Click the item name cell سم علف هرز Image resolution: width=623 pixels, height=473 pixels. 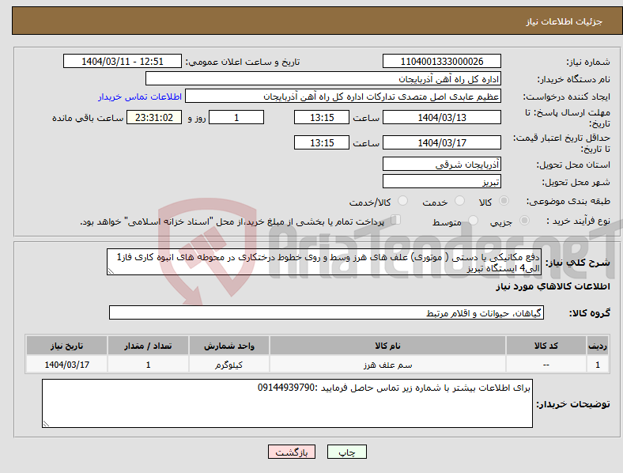pyautogui.click(x=387, y=365)
